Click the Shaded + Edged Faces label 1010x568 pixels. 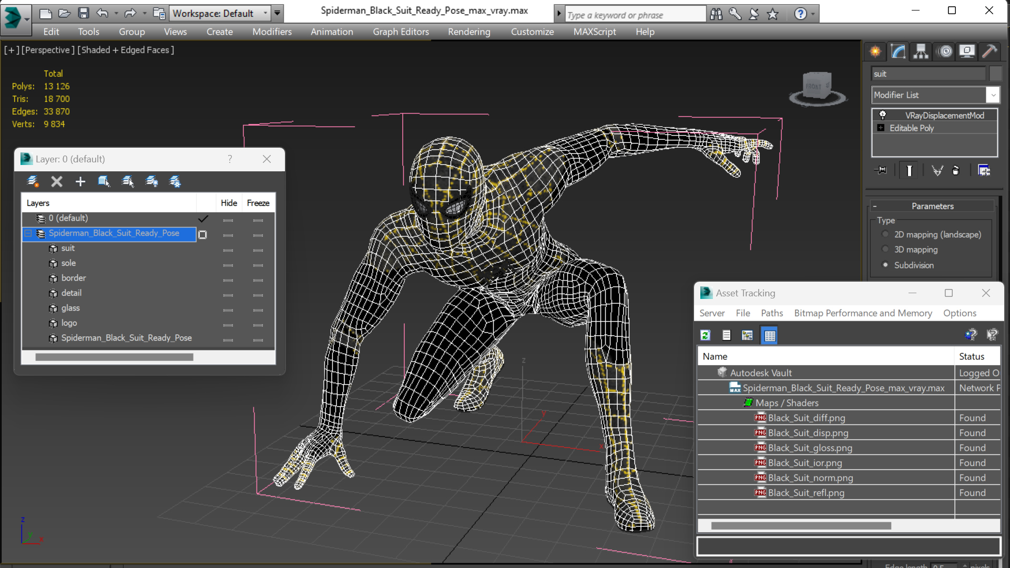point(126,50)
